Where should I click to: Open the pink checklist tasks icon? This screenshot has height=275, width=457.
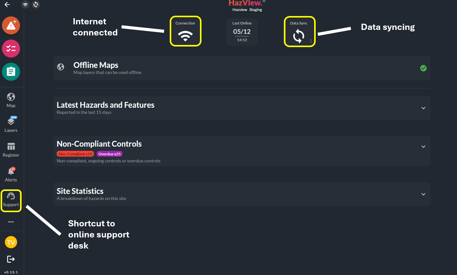coord(11,49)
